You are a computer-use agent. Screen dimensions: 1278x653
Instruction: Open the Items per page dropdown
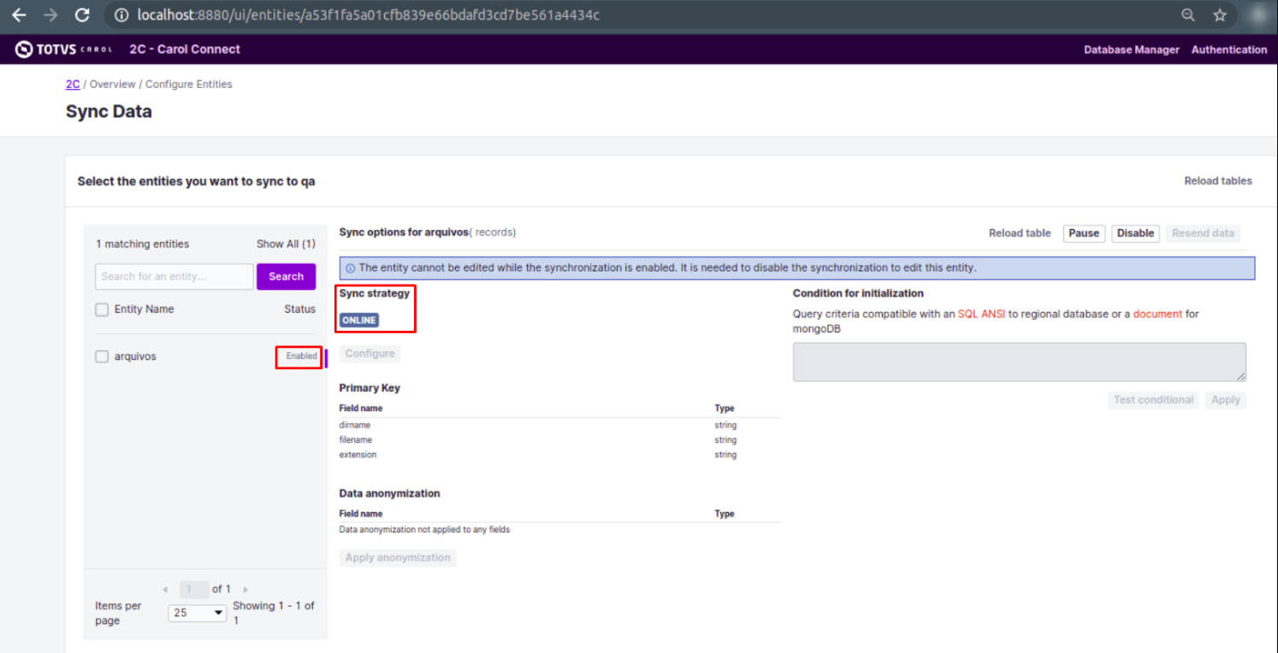[x=198, y=613]
